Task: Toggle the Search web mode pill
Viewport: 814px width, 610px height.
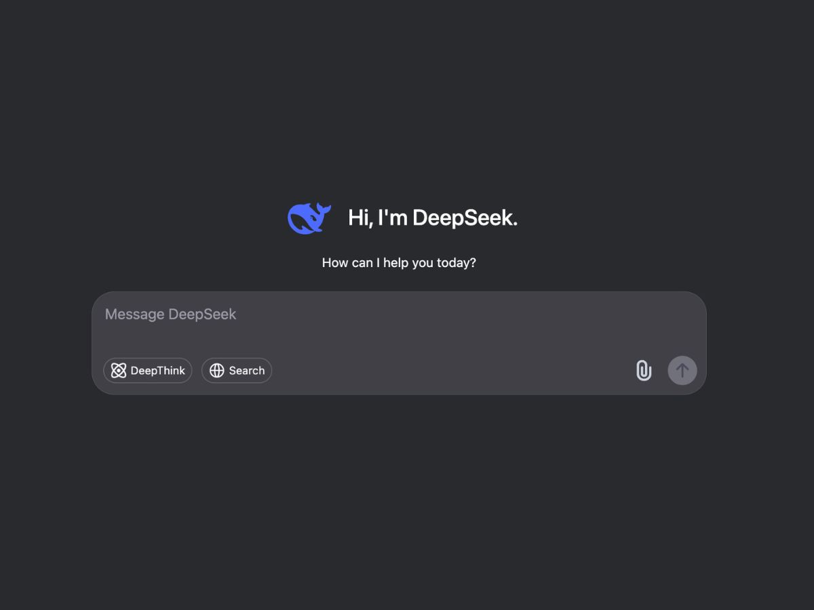Action: [x=237, y=371]
